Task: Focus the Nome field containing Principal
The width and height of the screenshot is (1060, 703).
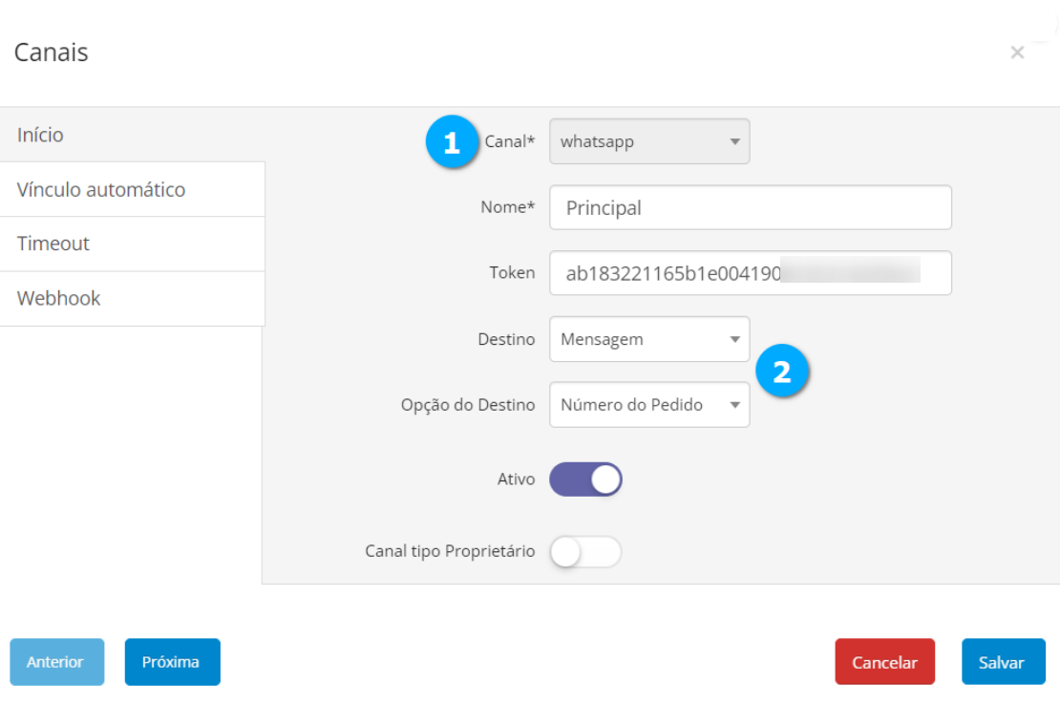Action: [750, 208]
